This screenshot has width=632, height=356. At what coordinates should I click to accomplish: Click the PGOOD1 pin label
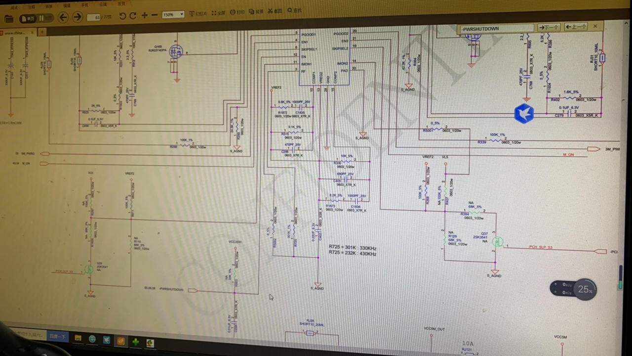(x=309, y=35)
